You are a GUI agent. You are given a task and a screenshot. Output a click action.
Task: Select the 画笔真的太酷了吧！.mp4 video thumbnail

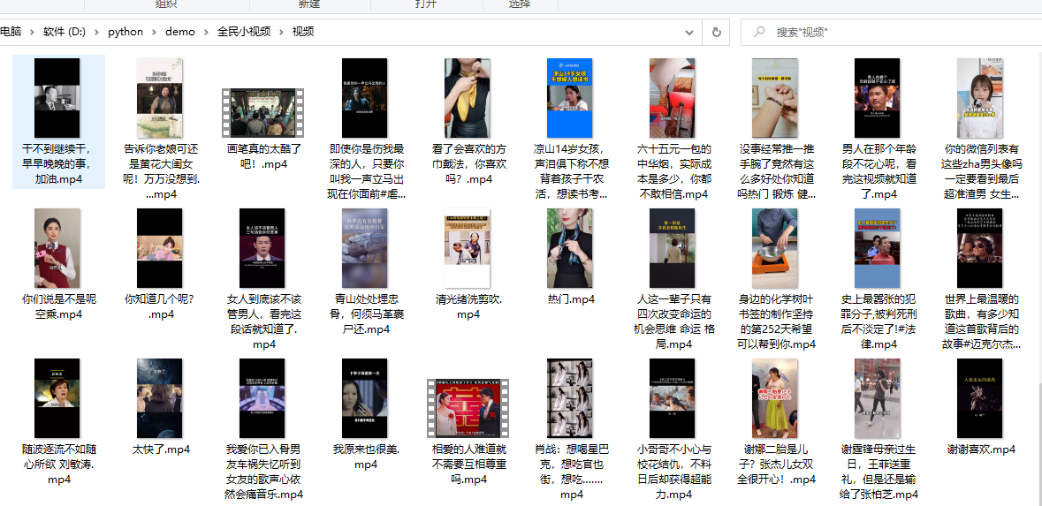tap(262, 114)
